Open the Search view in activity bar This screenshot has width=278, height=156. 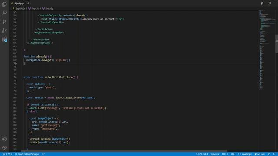coord(4,13)
